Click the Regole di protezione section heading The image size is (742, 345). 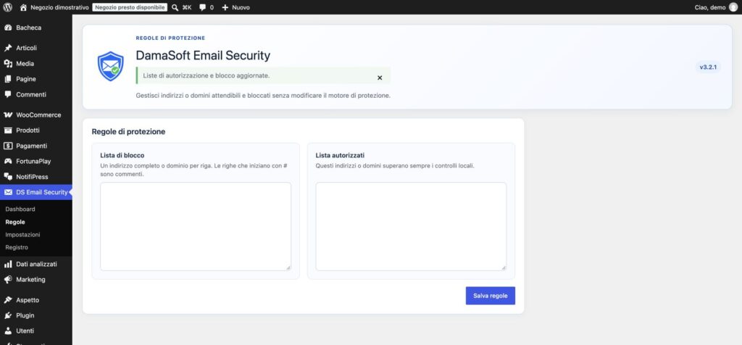pos(128,132)
